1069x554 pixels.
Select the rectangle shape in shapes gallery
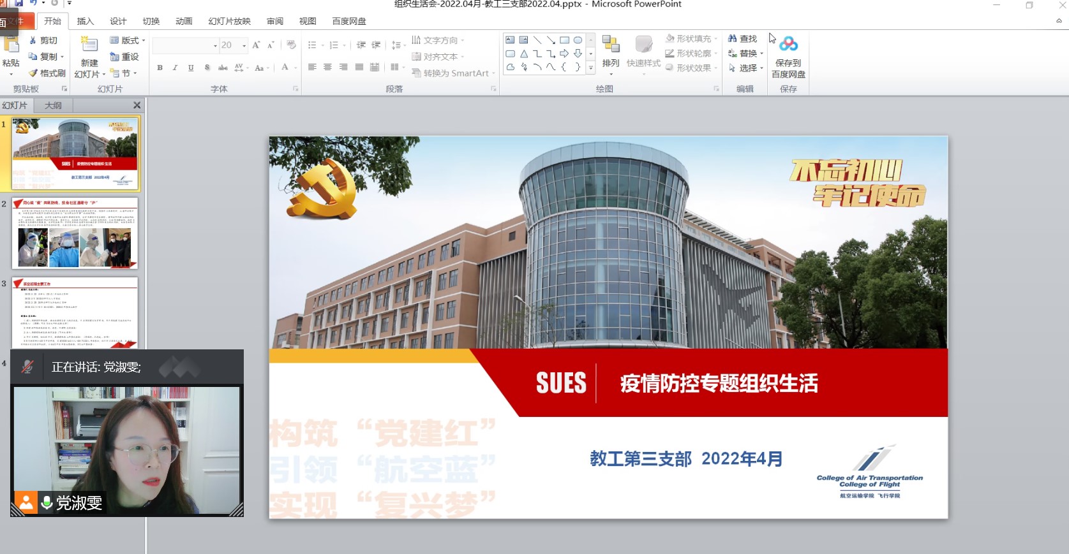(564, 40)
